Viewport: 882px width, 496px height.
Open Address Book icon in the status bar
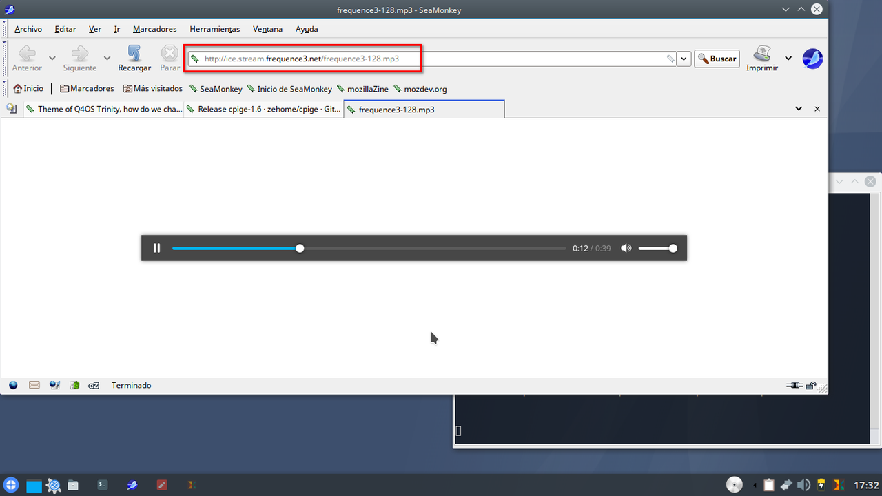74,385
